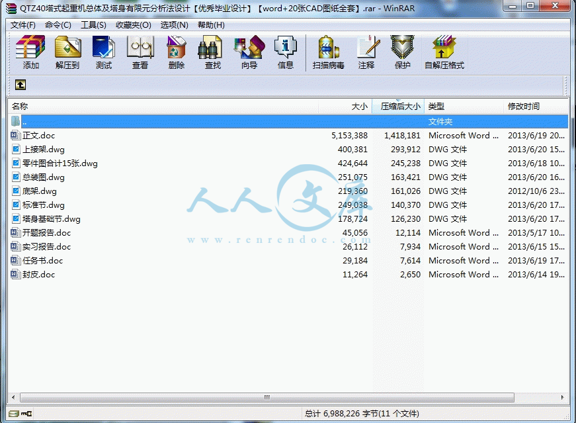
Task: Select the 正文.doc file icon
Action: click(15, 135)
